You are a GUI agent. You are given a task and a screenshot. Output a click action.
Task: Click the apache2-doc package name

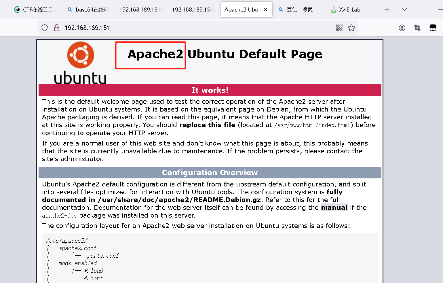click(59, 216)
